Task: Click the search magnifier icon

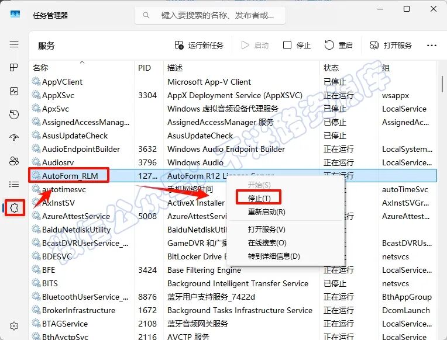Action: point(146,15)
